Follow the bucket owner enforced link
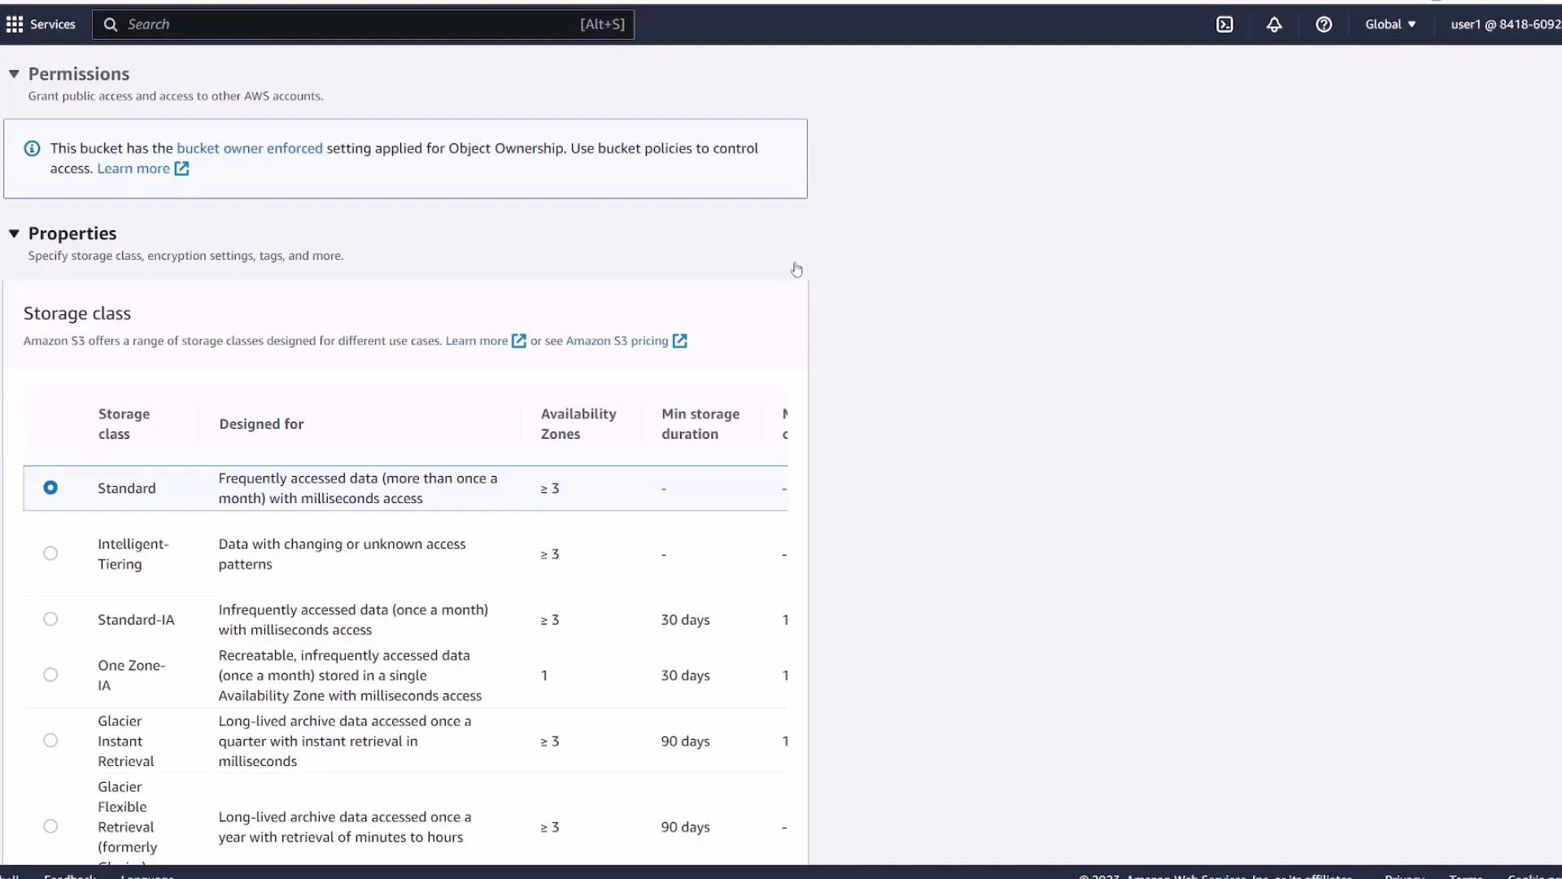 (x=249, y=148)
